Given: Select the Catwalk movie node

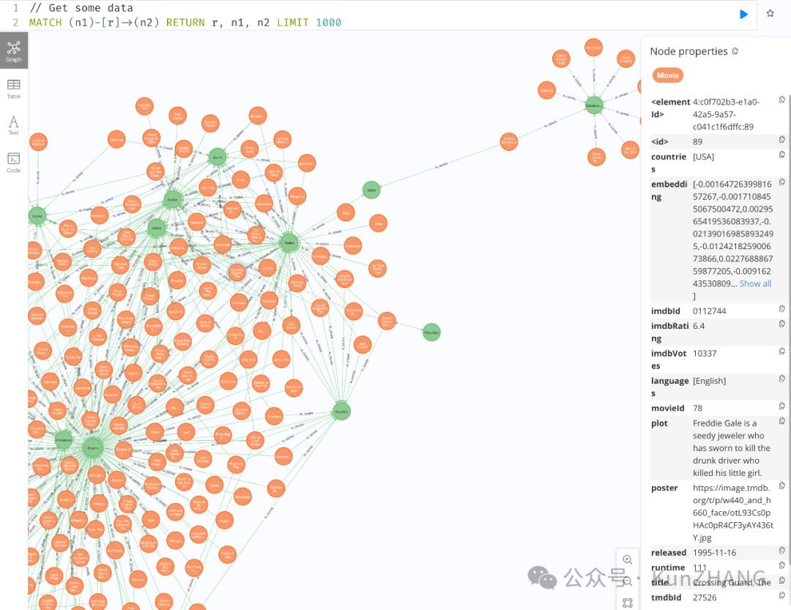Looking at the screenshot, I should click(x=547, y=91).
